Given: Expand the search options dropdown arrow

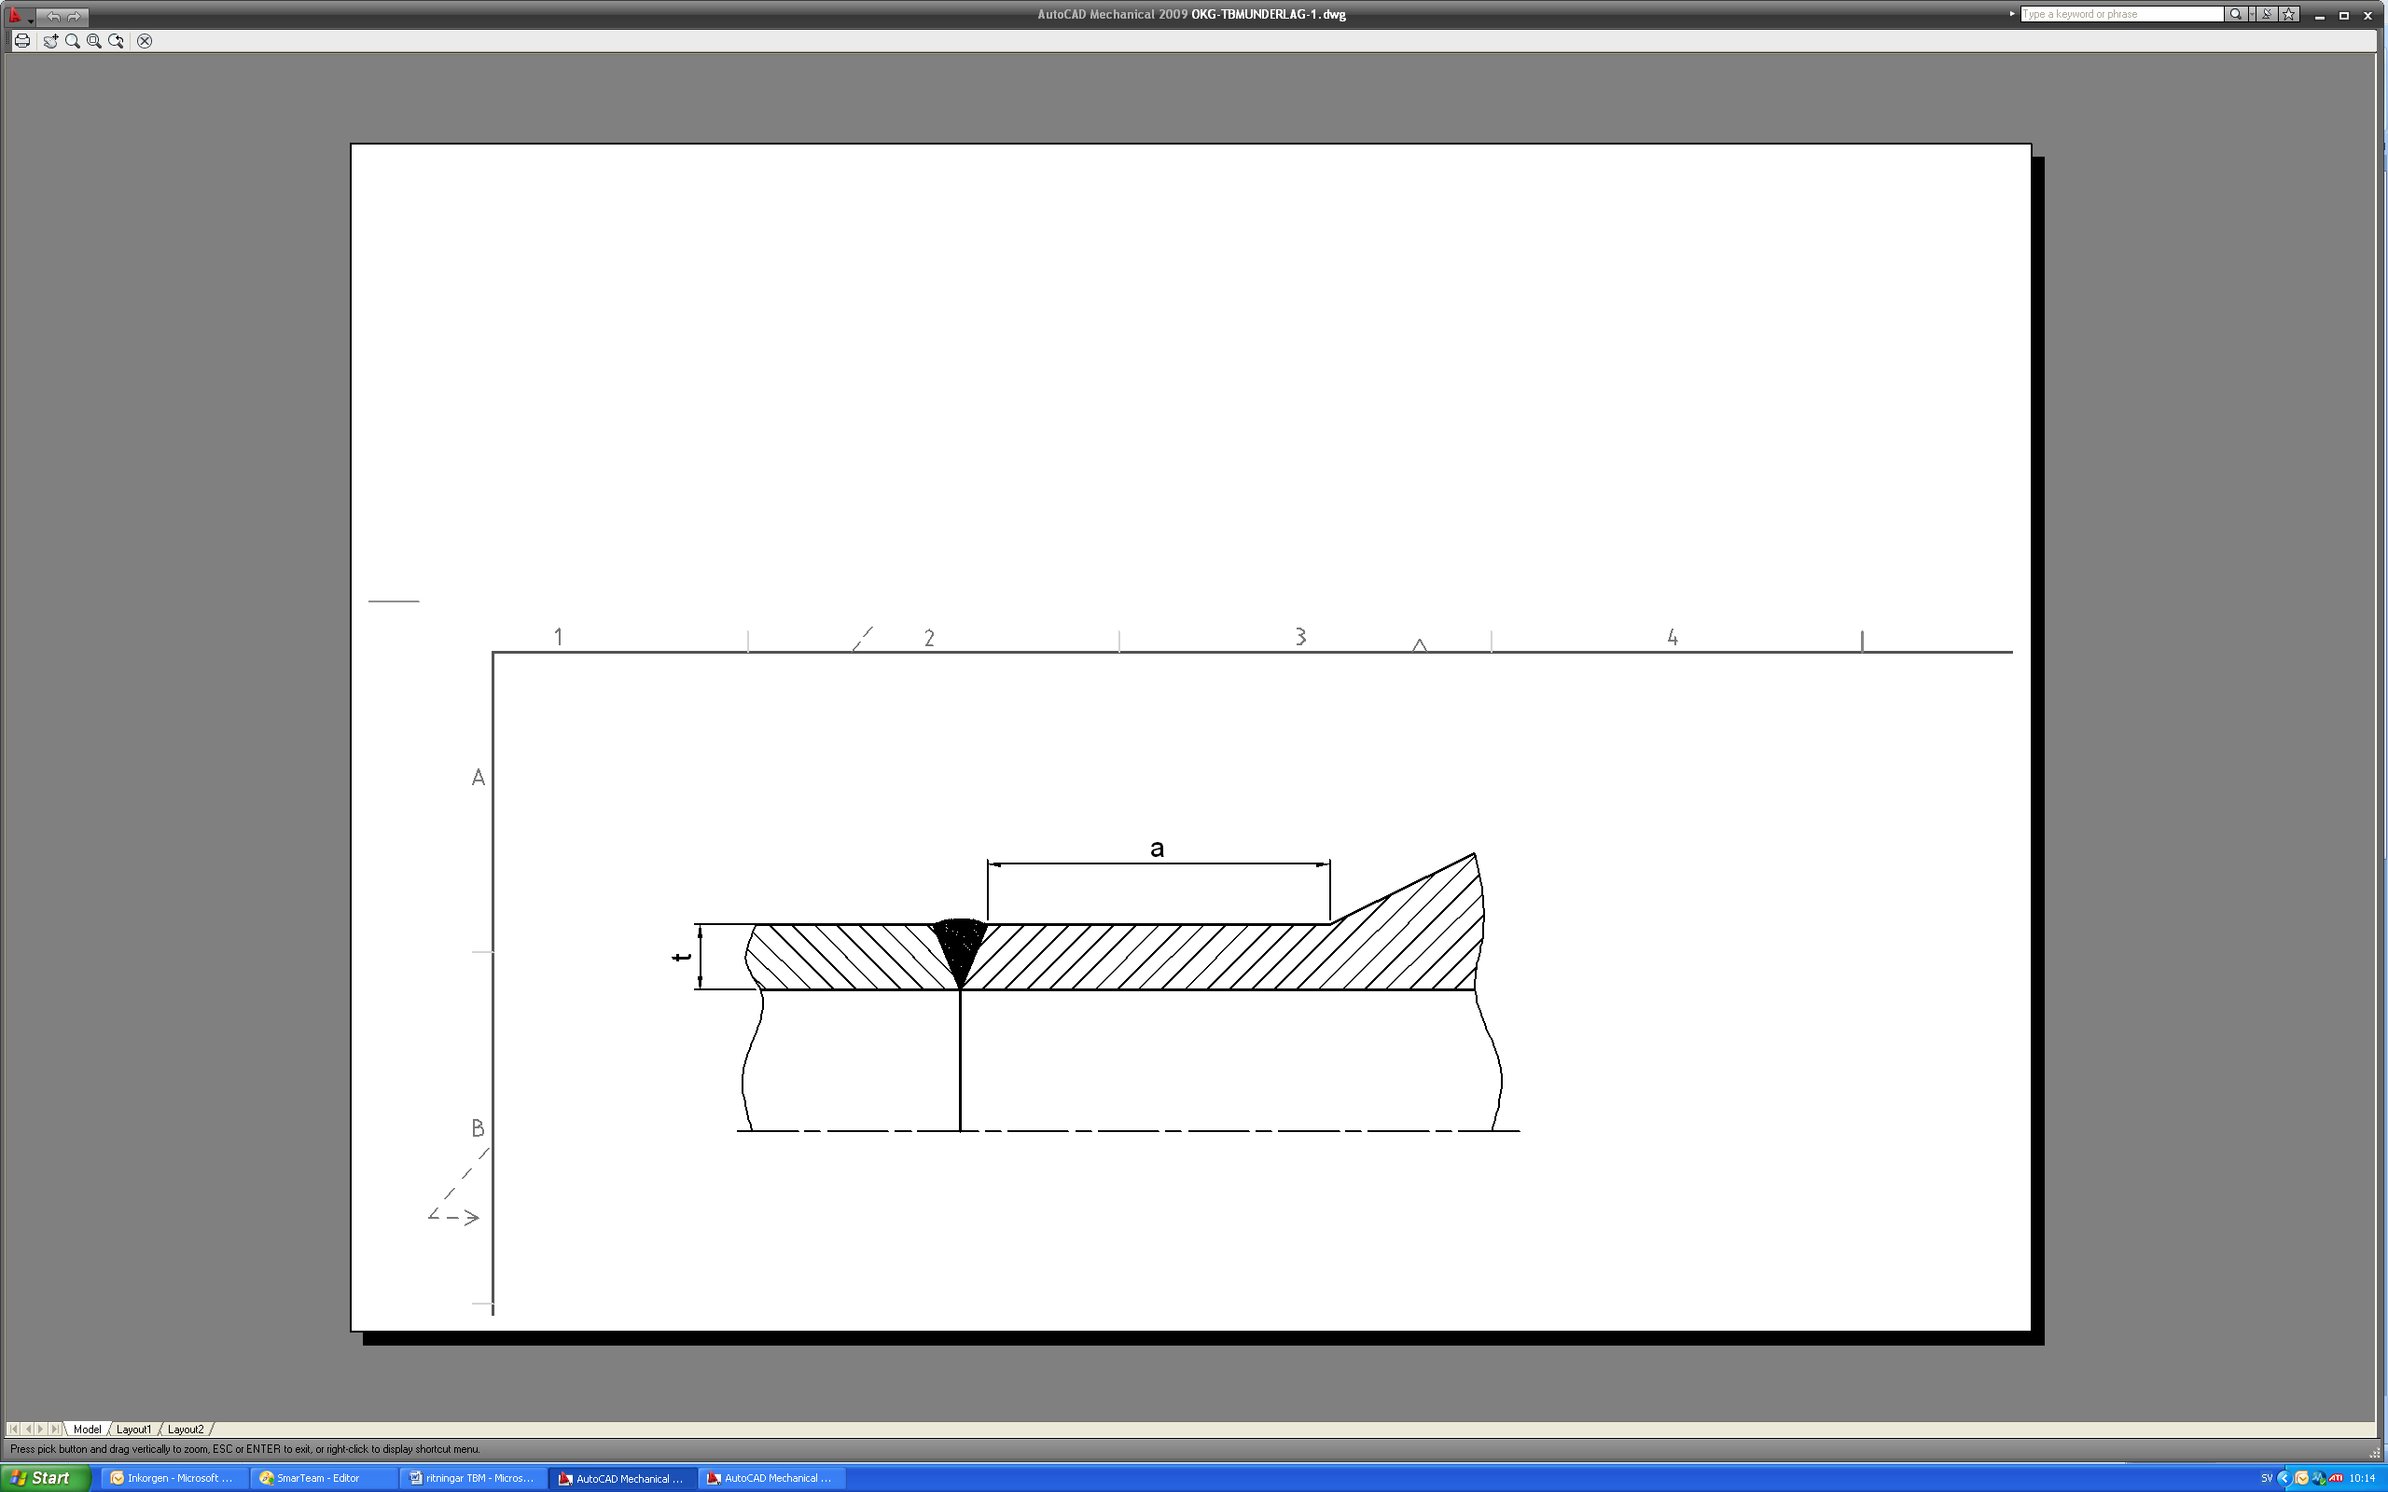Looking at the screenshot, I should [2251, 14].
